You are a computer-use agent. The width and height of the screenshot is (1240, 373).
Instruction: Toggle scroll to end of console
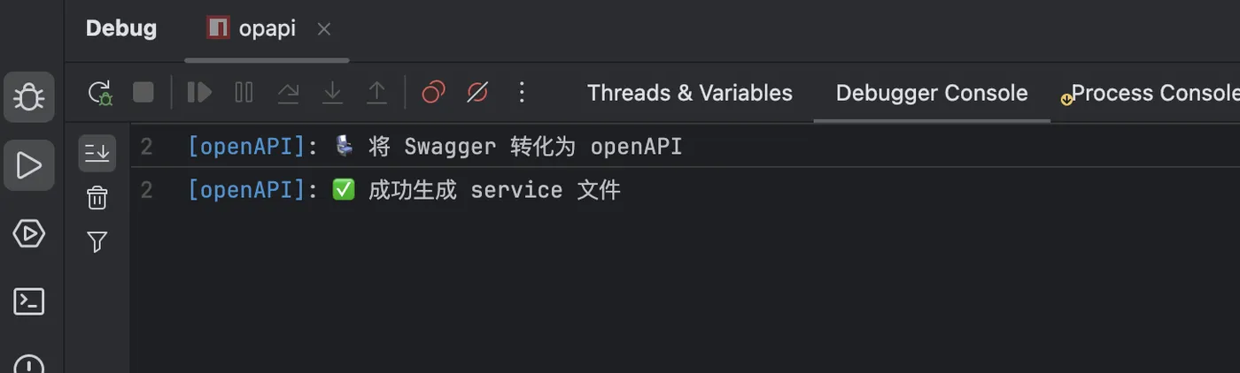[97, 153]
